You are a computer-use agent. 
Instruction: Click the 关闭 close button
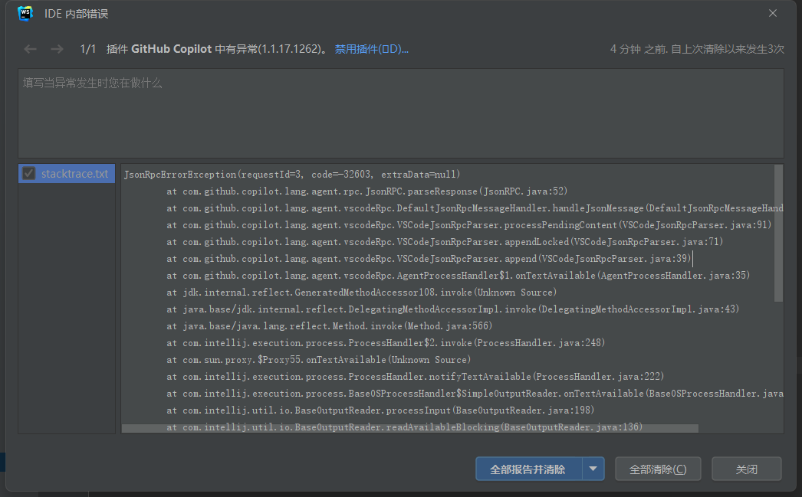[746, 469]
